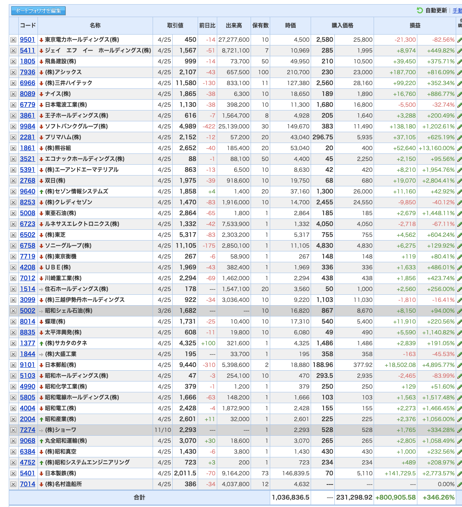Click the up arrow icon beside サカタのタネ
The width and height of the screenshot is (462, 507).
point(41,344)
